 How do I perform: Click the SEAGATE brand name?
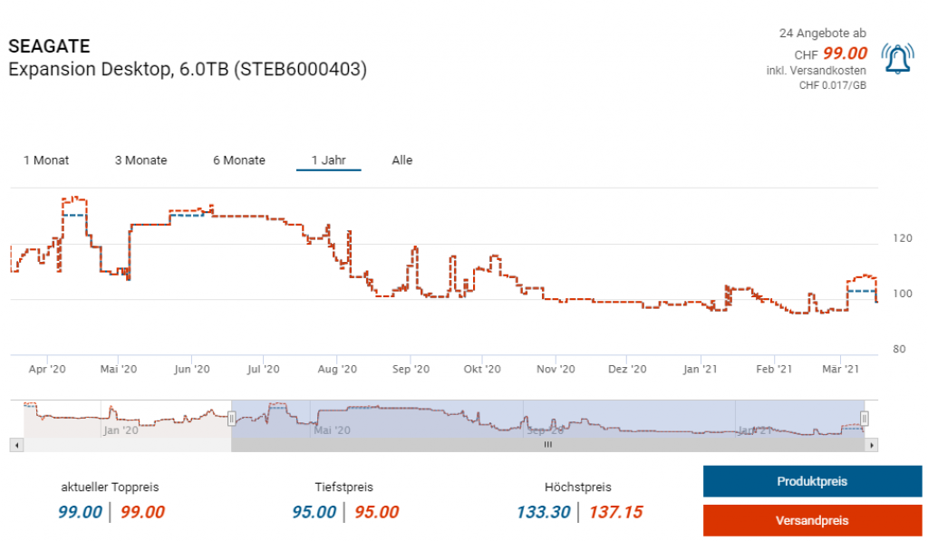coord(49,46)
